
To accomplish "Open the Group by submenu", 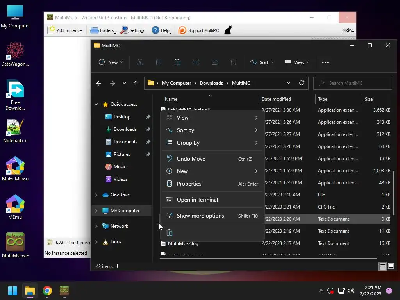I will 212,143.
